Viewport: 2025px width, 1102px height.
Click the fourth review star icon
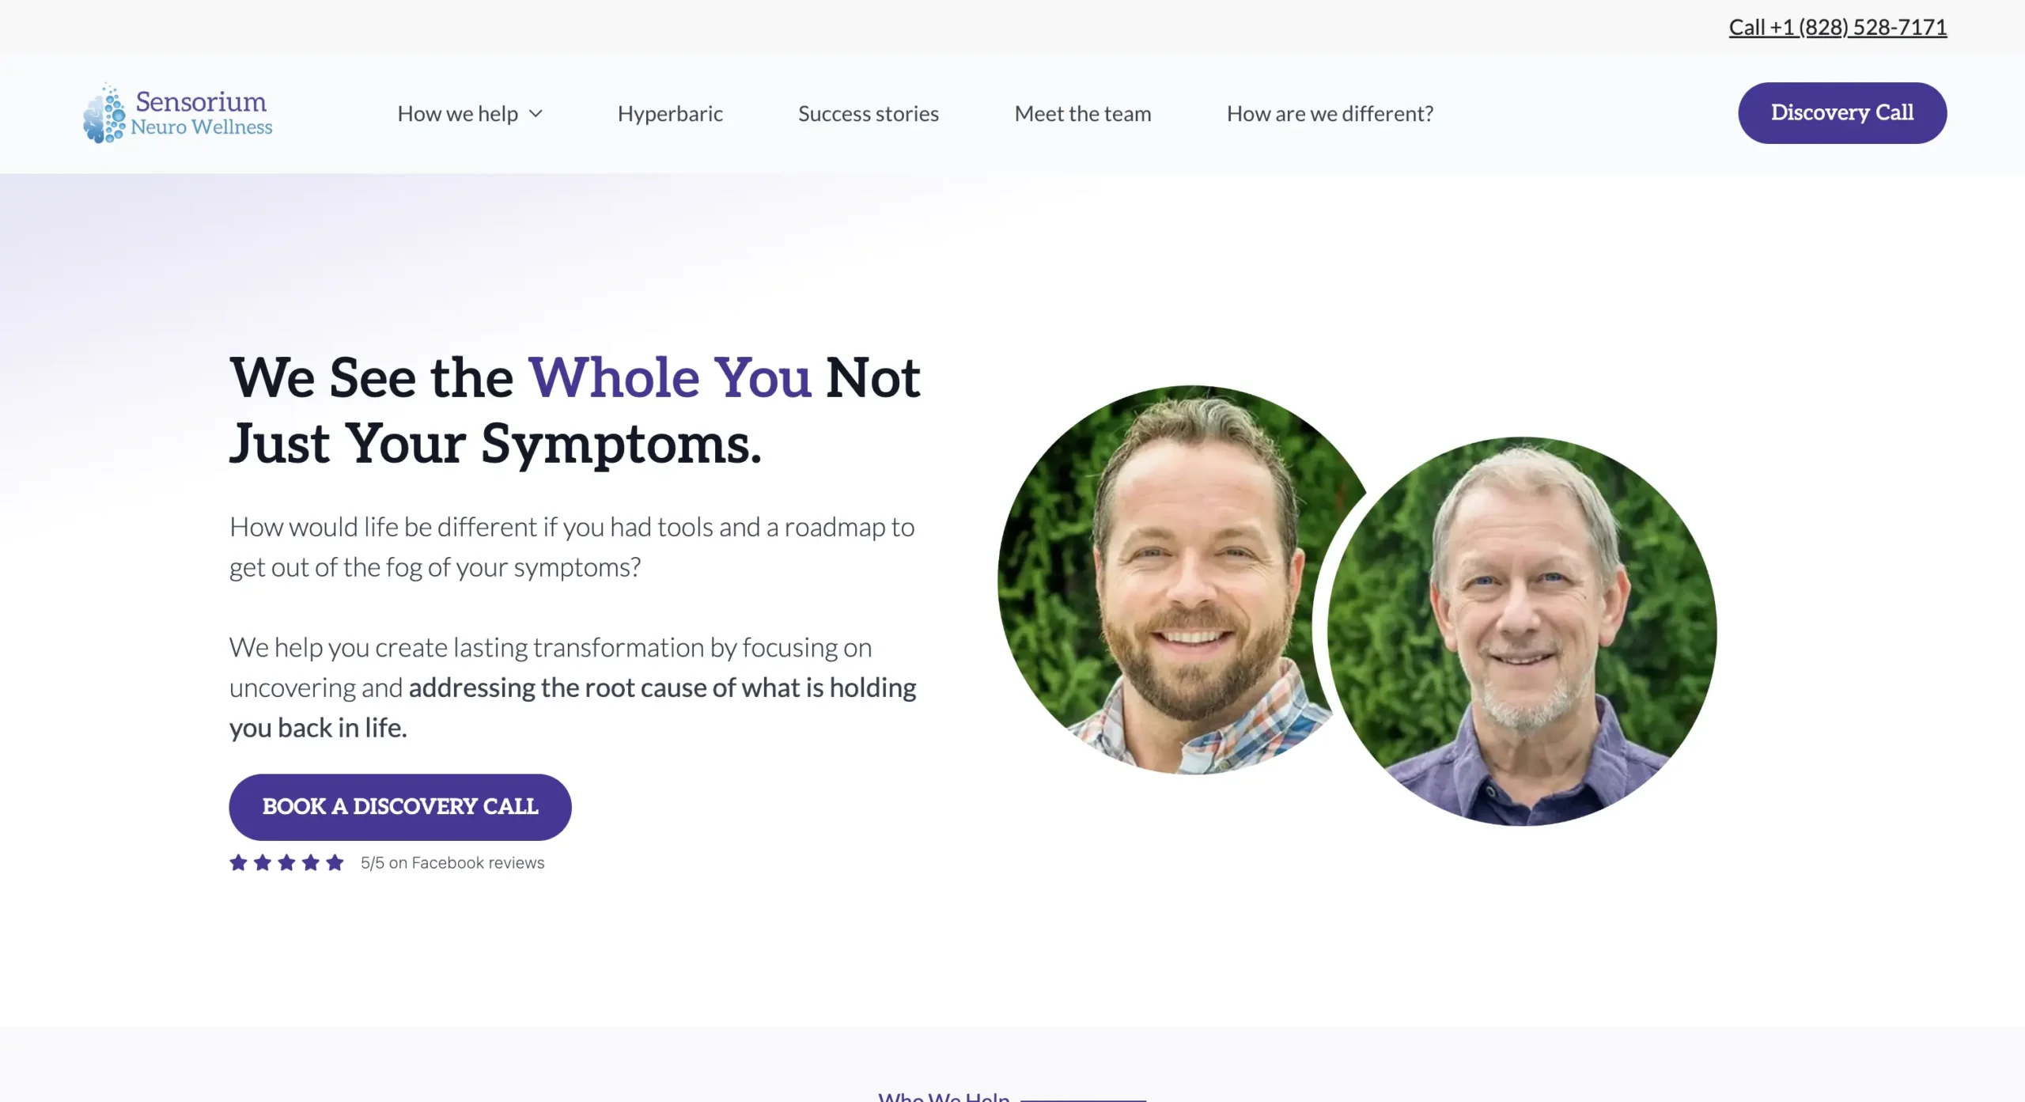tap(311, 862)
